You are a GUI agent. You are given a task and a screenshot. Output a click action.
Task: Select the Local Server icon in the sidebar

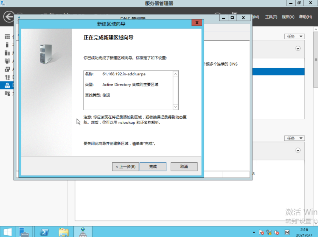pyautogui.click(x=7, y=45)
